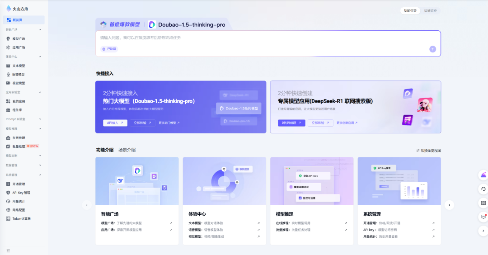Click the top floating assistant icon on right edge

483,175
